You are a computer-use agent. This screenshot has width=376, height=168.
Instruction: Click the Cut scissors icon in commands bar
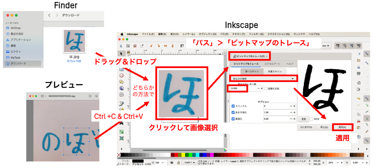click(x=359, y=120)
